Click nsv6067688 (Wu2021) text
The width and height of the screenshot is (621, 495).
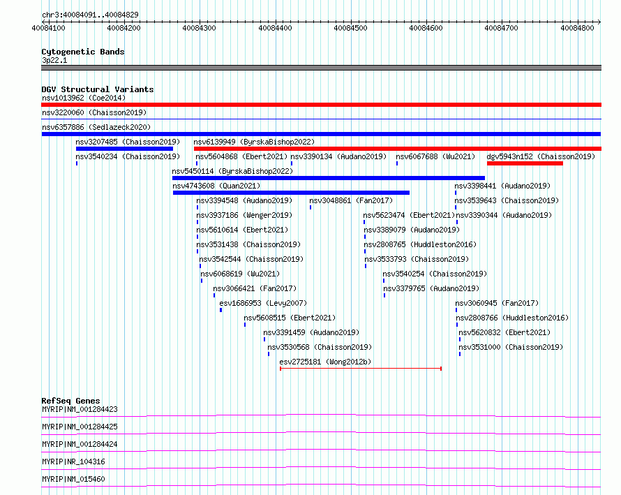point(435,156)
